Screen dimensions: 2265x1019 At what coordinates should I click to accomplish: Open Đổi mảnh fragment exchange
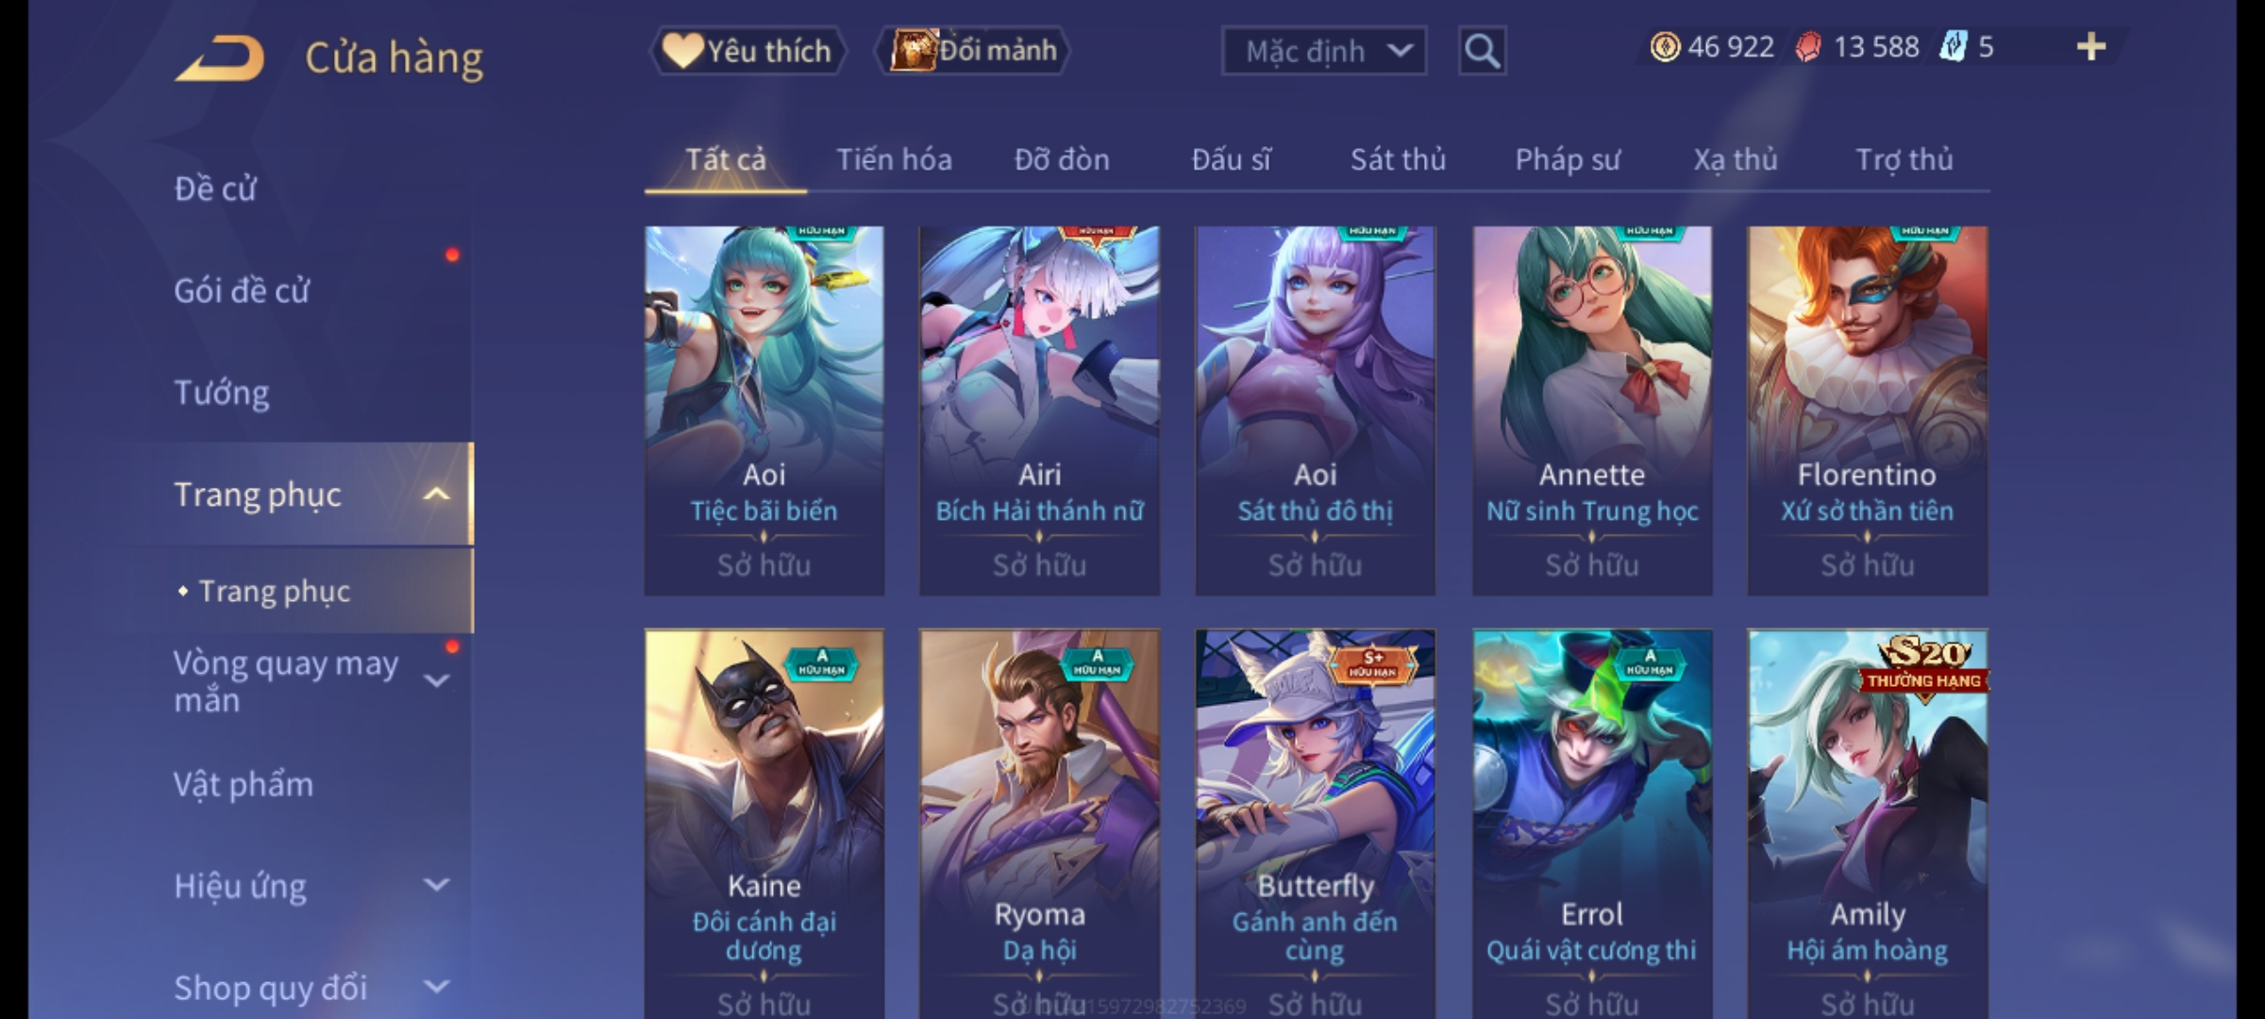(974, 51)
